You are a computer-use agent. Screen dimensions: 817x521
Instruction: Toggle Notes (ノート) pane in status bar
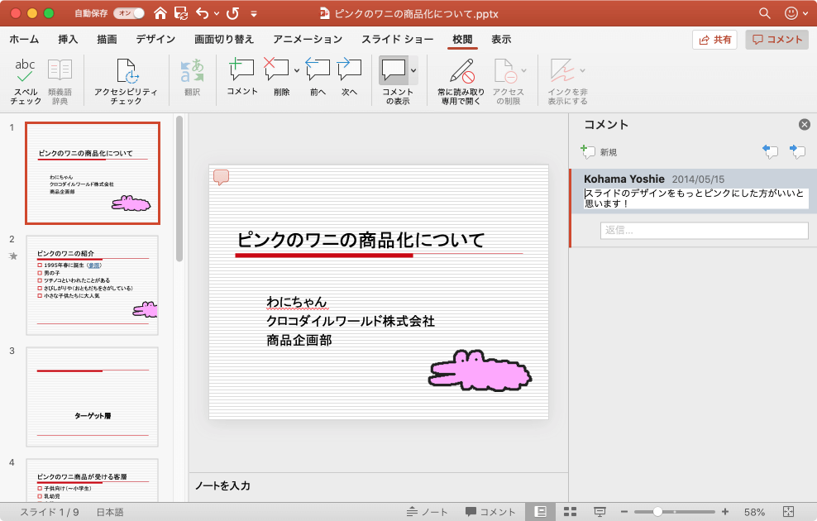pyautogui.click(x=428, y=512)
